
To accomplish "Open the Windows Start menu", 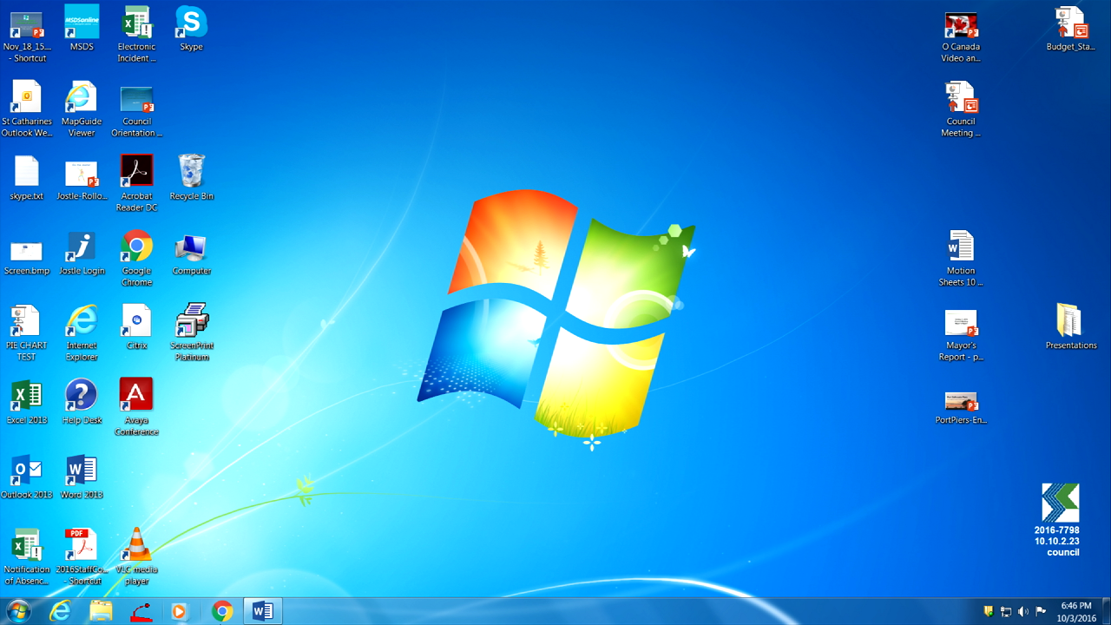I will click(x=18, y=611).
